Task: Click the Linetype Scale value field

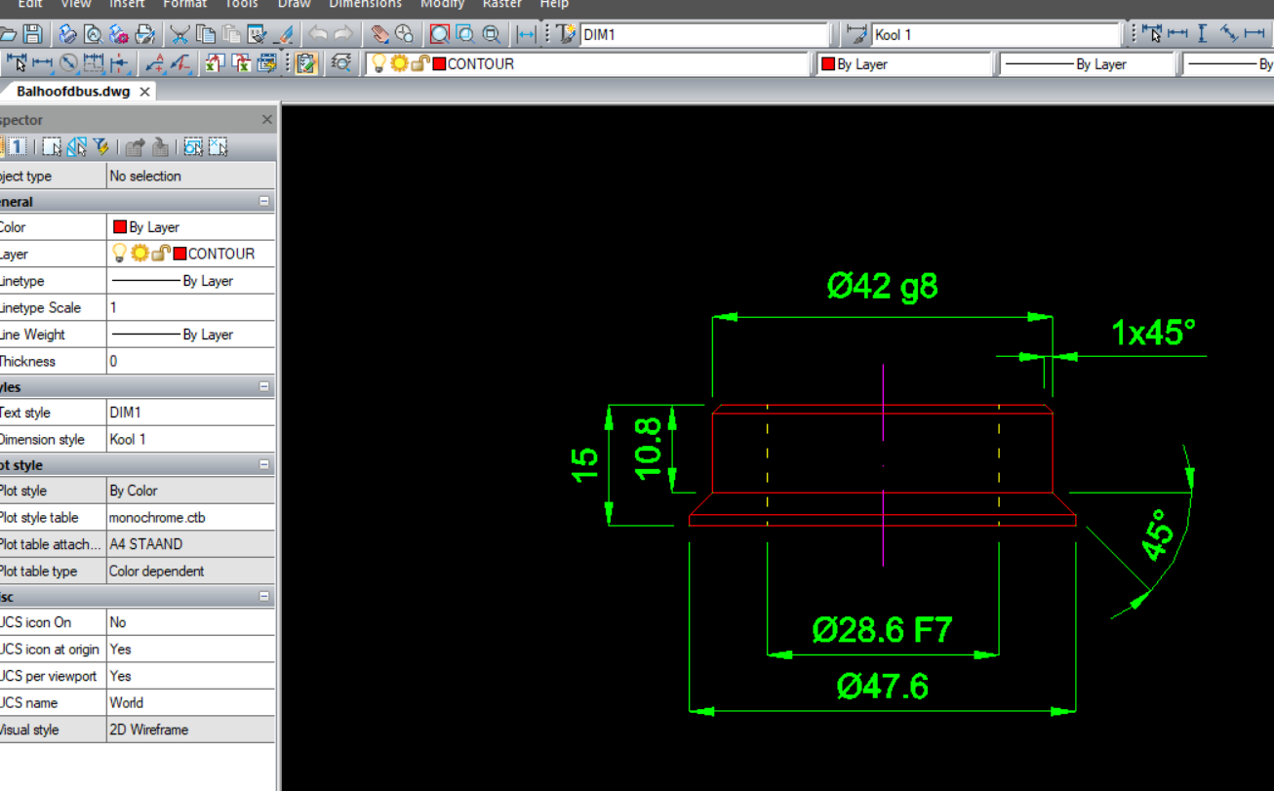Action: (x=190, y=307)
